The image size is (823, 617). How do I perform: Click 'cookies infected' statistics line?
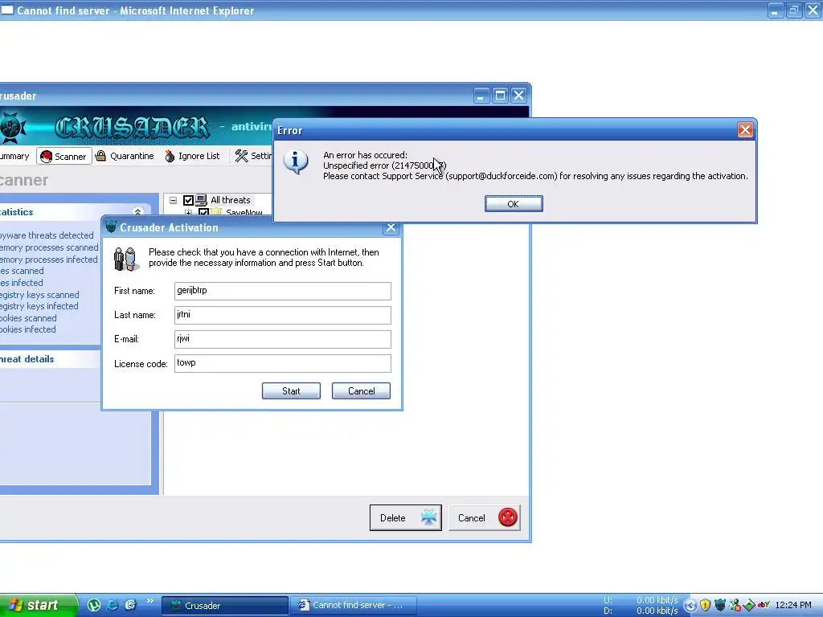tap(28, 329)
